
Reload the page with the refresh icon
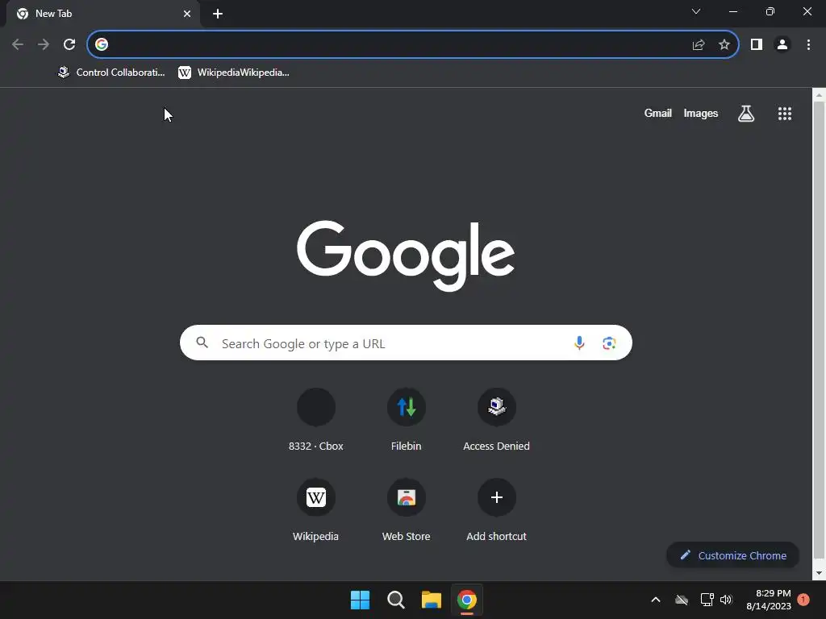tap(69, 44)
